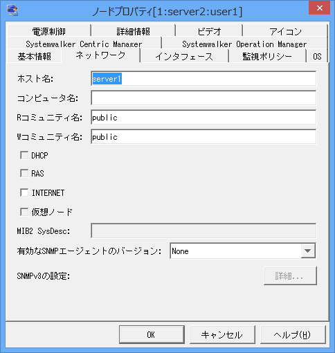335x353 pixels.
Task: Switch to the 電源制御 tab
Action: pyautogui.click(x=48, y=31)
